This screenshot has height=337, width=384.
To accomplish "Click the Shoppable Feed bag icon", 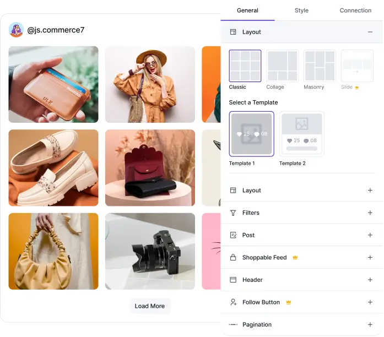I will (233, 257).
